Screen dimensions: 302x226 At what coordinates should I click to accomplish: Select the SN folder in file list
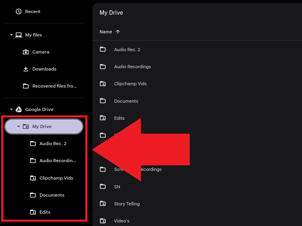point(117,187)
